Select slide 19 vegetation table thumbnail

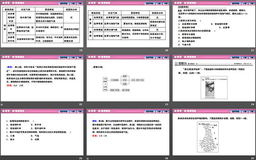coord(42,25)
